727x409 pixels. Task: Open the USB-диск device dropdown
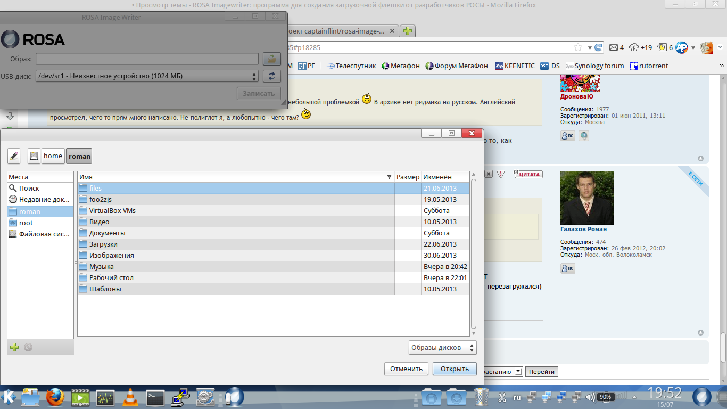(x=147, y=76)
